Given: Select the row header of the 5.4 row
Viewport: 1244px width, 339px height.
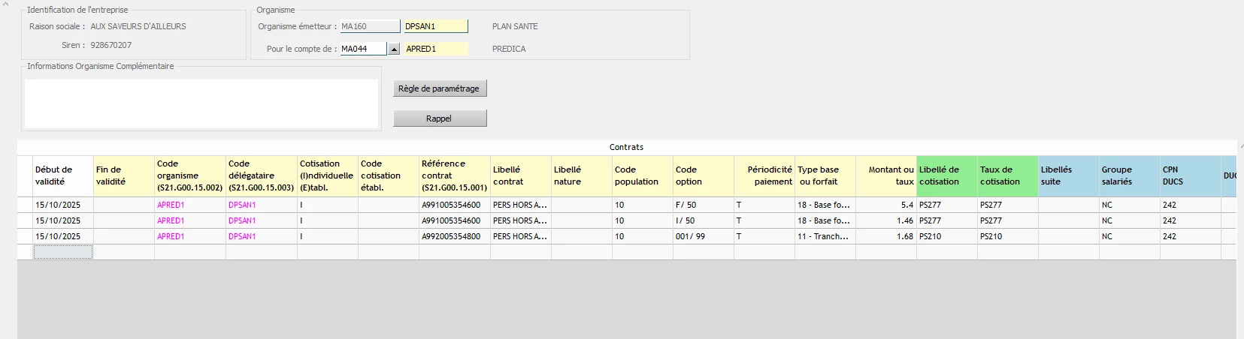Looking at the screenshot, I should pyautogui.click(x=25, y=205).
